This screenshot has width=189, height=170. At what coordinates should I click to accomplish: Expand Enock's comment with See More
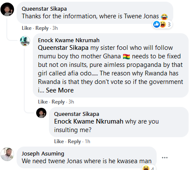point(60,90)
